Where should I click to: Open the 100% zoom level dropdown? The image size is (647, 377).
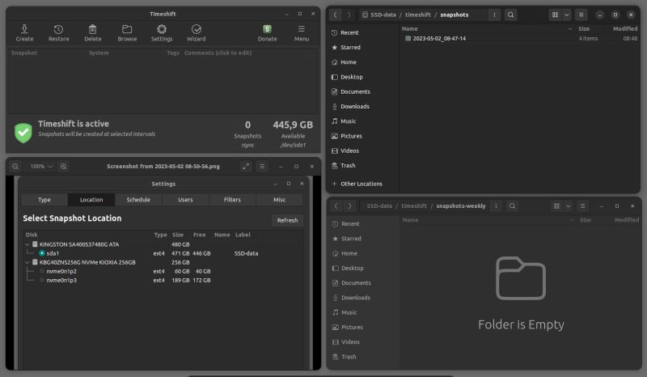tap(41, 167)
